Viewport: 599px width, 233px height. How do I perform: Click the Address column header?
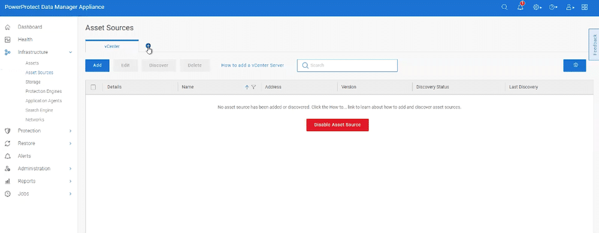click(x=273, y=87)
